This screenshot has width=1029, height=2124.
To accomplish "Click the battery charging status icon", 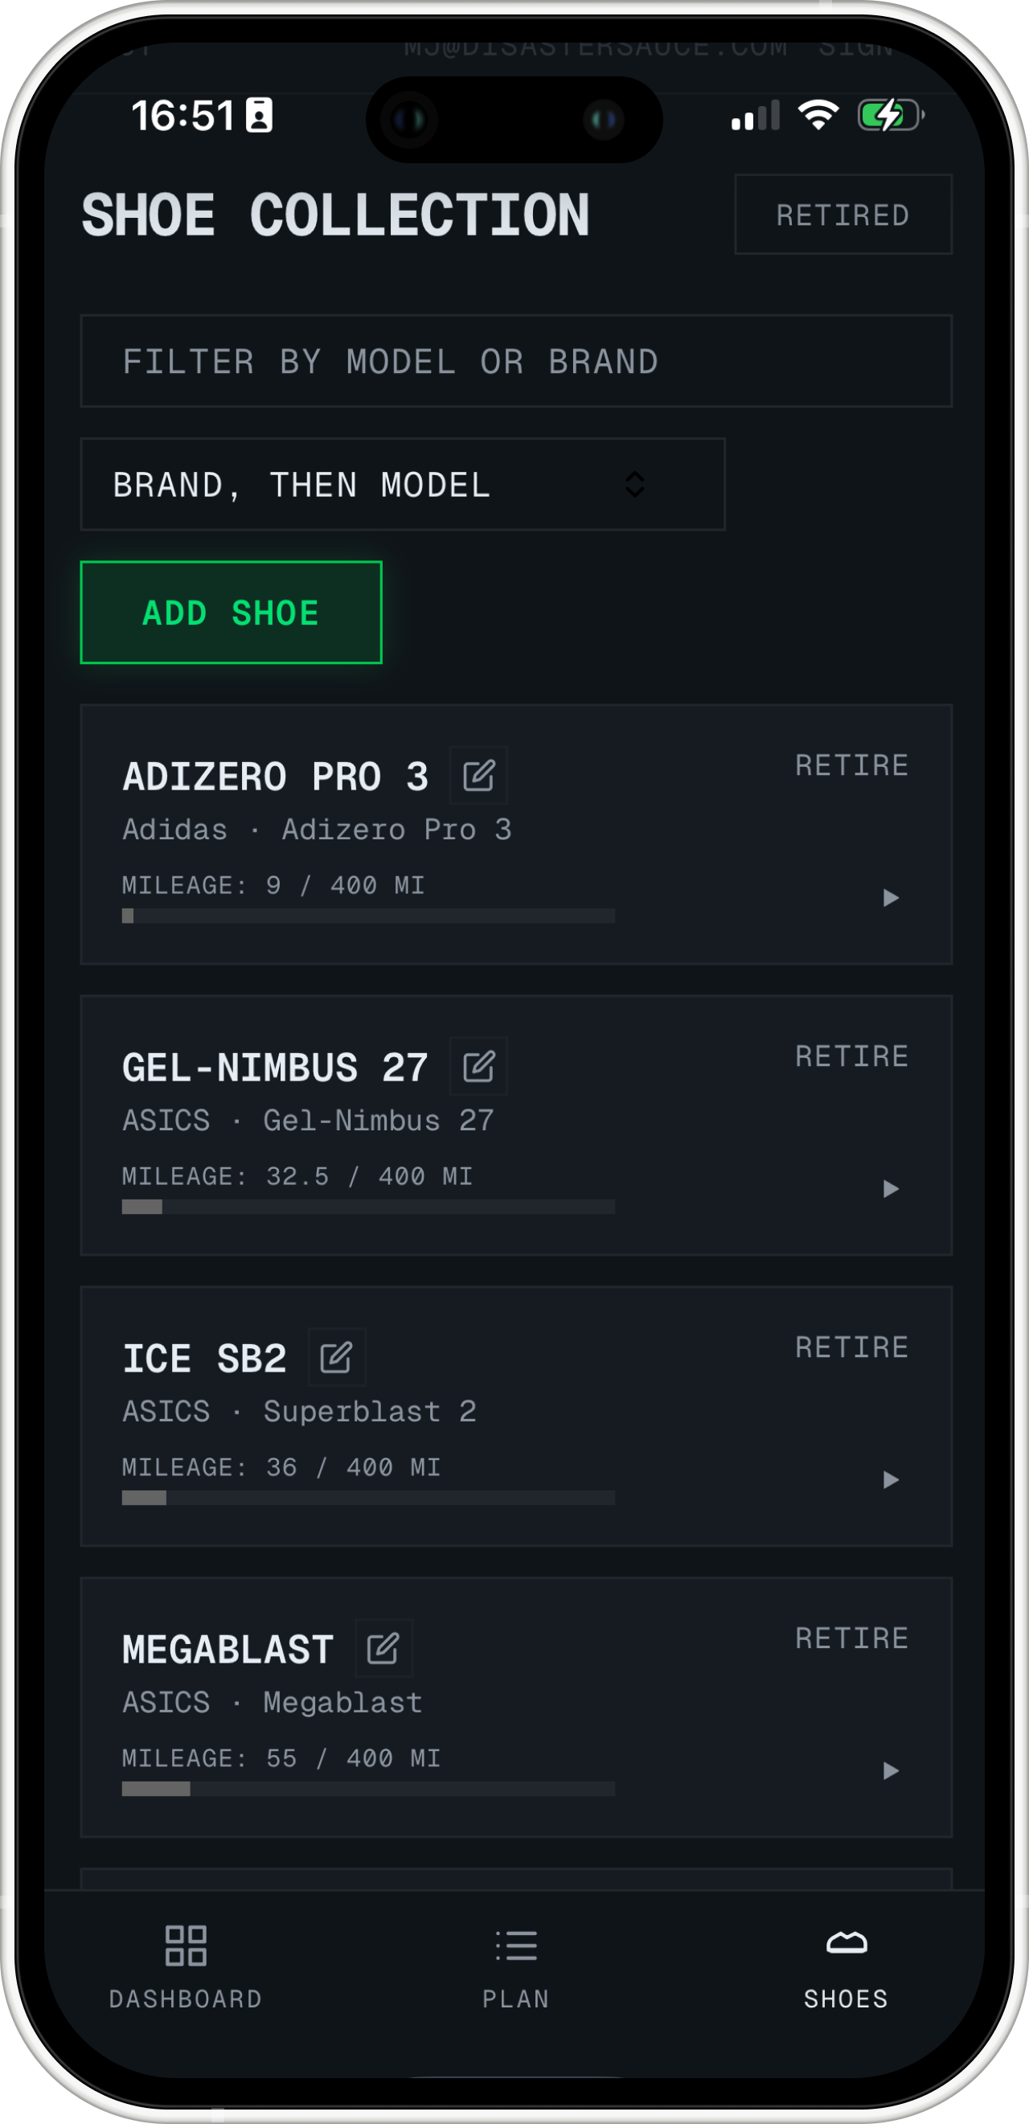I will (890, 116).
